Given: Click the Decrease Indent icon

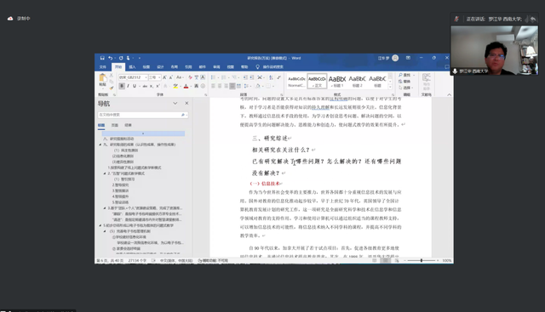Looking at the screenshot, I should tap(246, 77).
